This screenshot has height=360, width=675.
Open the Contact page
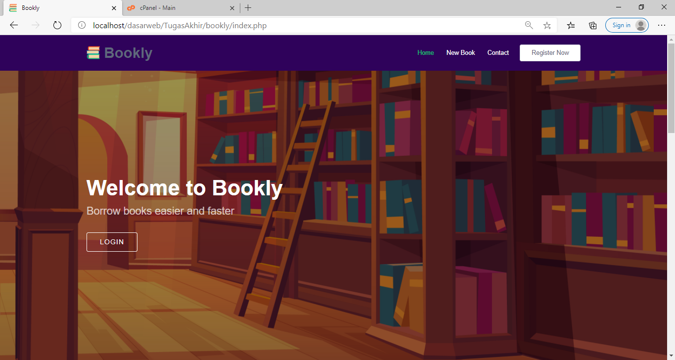[x=498, y=52]
